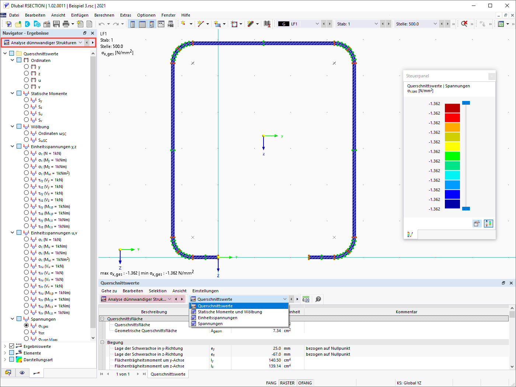Open color scale options in Steuerpanel
The image size is (516, 387).
(x=488, y=224)
